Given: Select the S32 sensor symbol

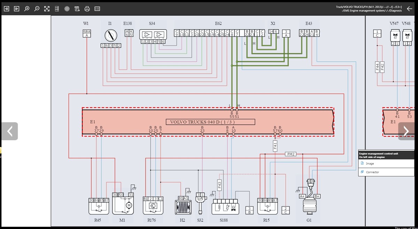Looking at the screenshot, I should click(x=200, y=204).
